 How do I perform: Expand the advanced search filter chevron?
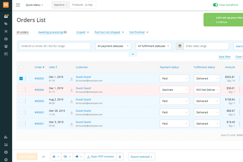pyautogui.click(x=133, y=54)
